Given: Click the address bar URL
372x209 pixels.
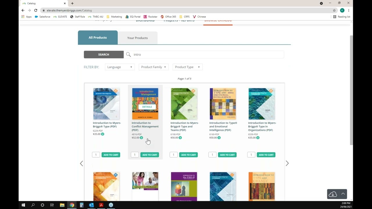Looking at the screenshot, I should point(69,10).
